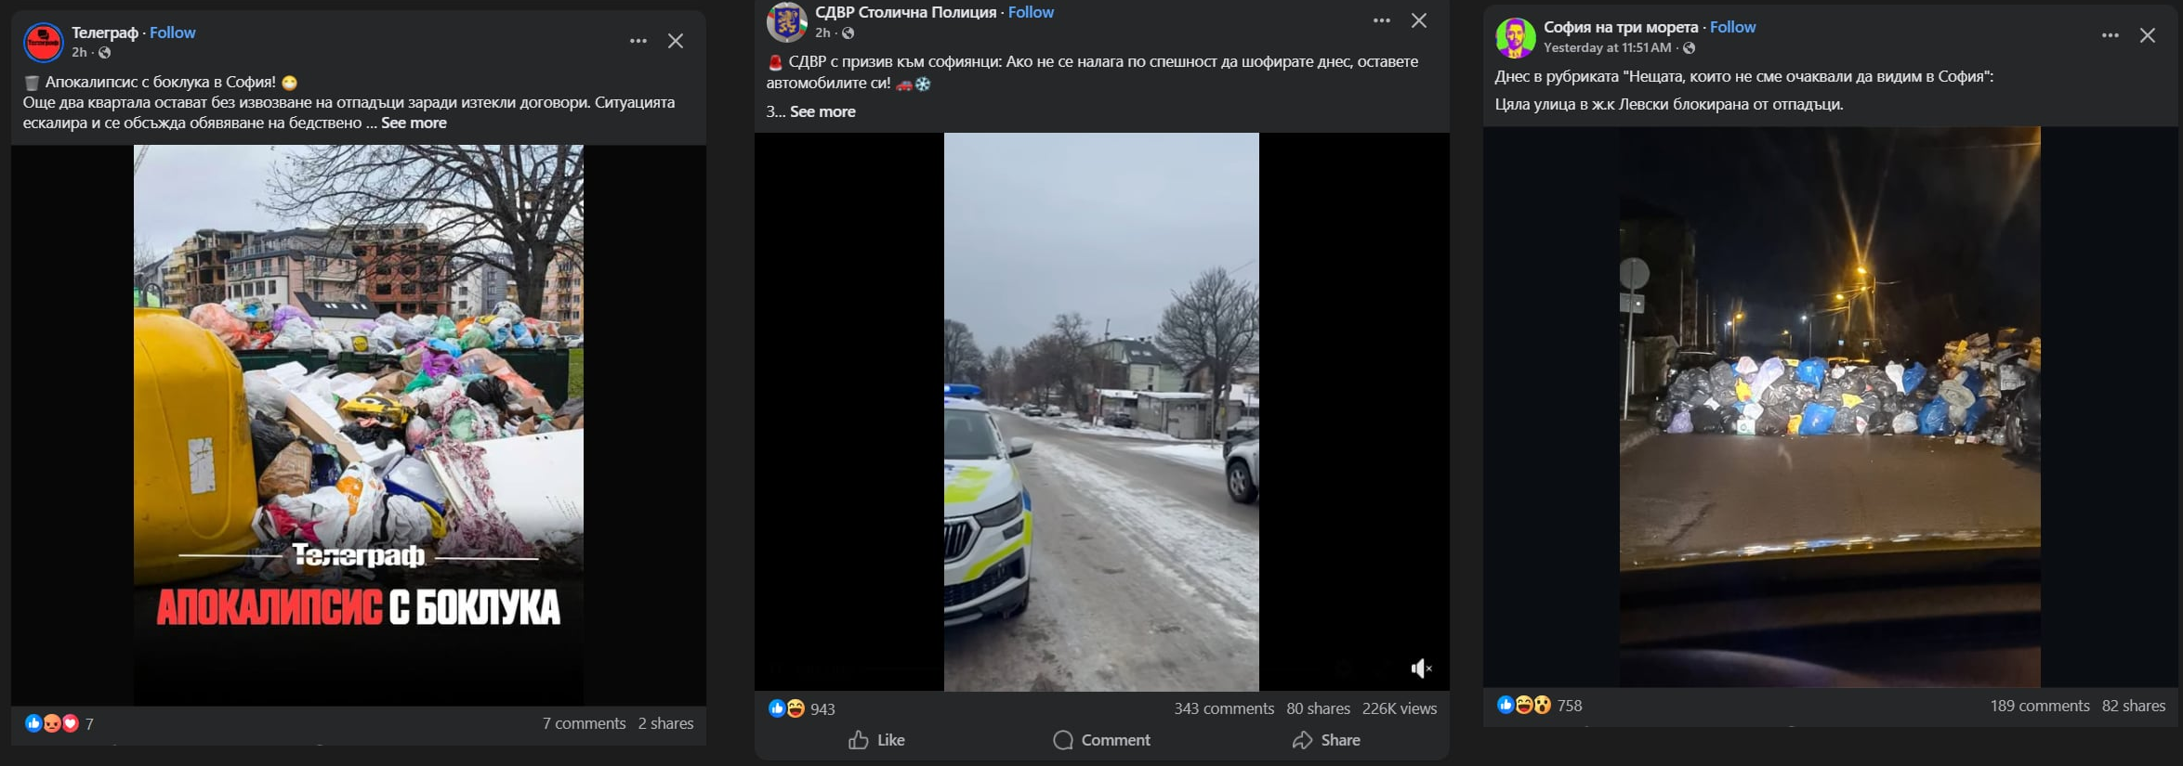
Task: Follow the София на три морета page
Action: coord(1732,27)
